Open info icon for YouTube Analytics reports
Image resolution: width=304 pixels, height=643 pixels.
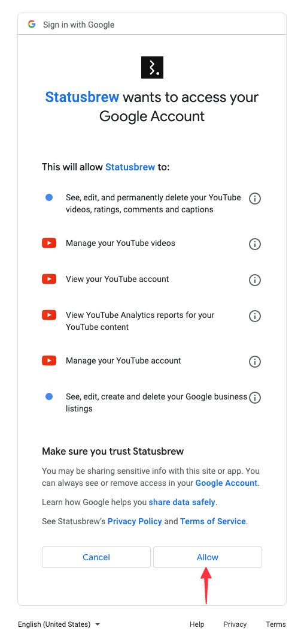[255, 316]
